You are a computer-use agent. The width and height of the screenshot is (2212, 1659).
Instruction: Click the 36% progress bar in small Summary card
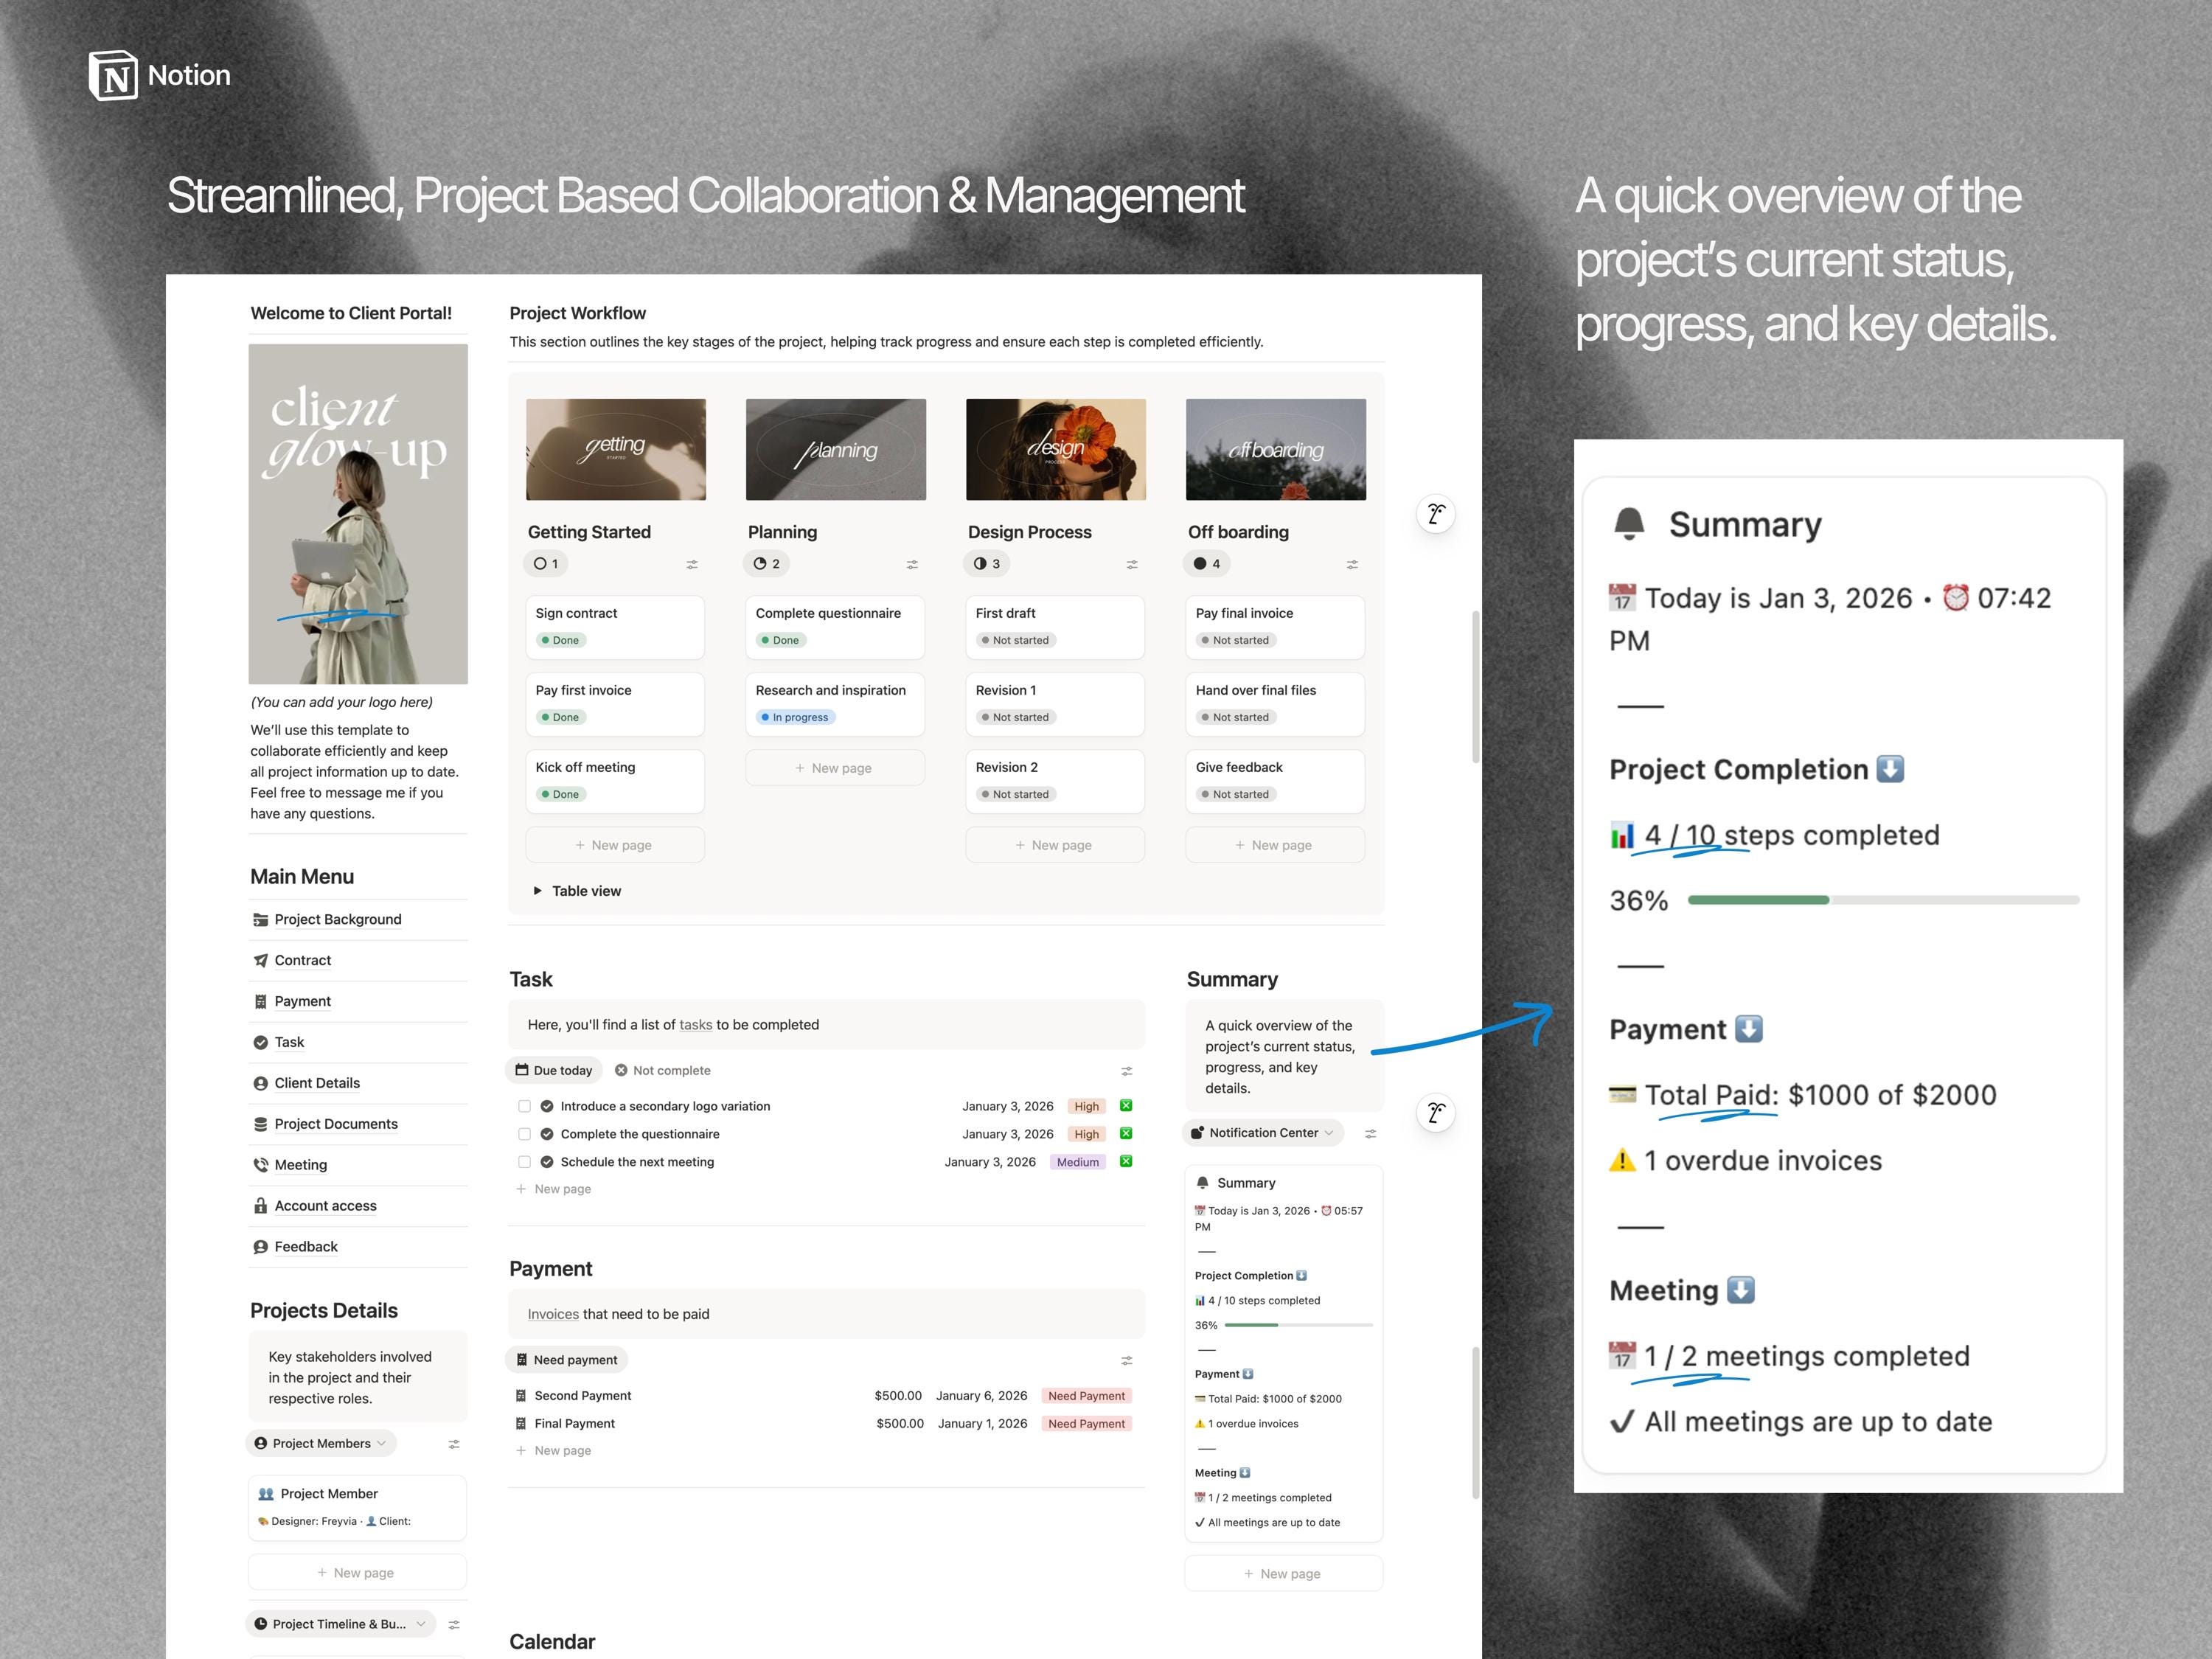click(1298, 1325)
